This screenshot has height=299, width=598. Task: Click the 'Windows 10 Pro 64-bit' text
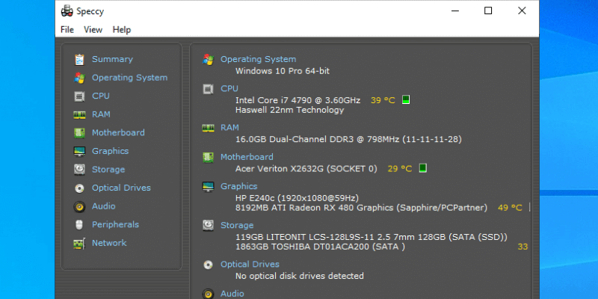283,71
